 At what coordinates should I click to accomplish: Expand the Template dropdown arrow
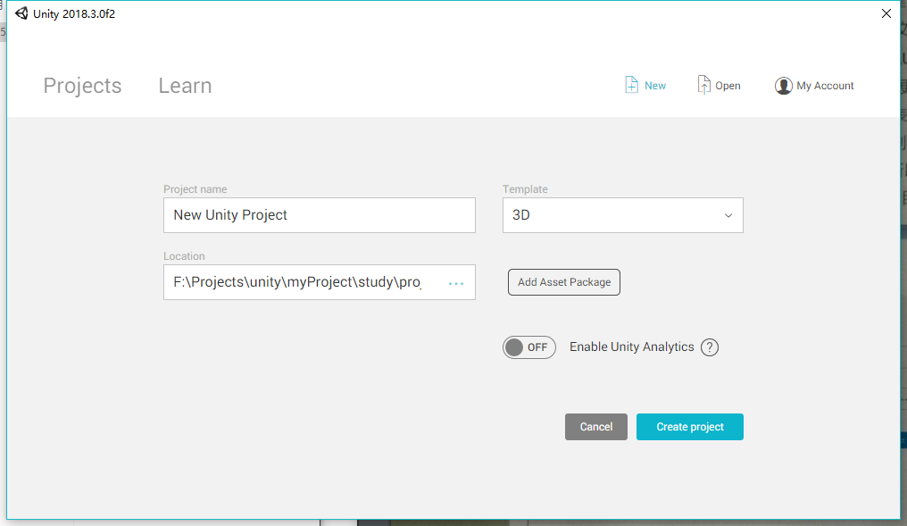(728, 215)
